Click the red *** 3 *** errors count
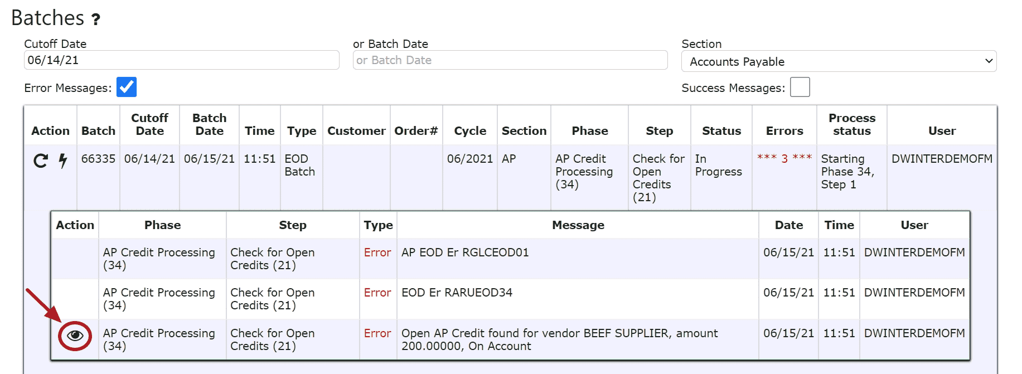The width and height of the screenshot is (1022, 374). coord(784,158)
